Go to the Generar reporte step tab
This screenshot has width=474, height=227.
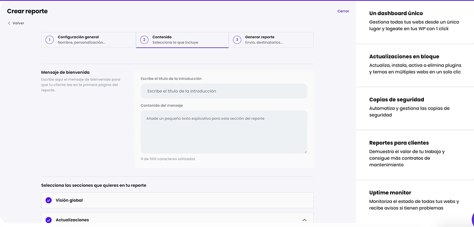click(x=271, y=40)
